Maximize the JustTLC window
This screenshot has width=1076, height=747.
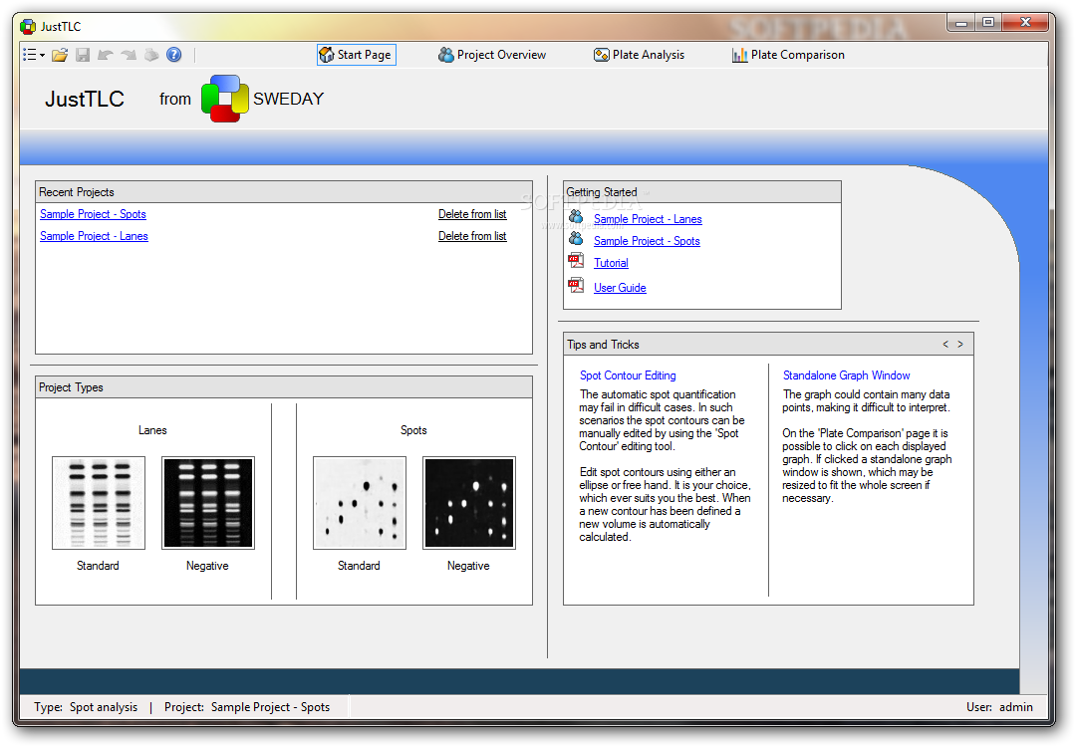tap(988, 23)
